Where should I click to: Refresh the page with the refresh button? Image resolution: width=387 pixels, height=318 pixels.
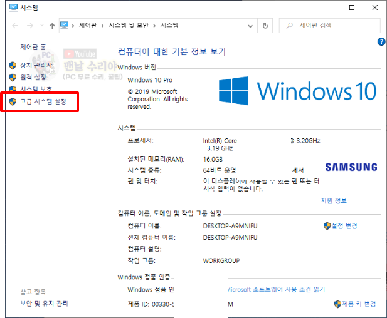[x=265, y=26]
